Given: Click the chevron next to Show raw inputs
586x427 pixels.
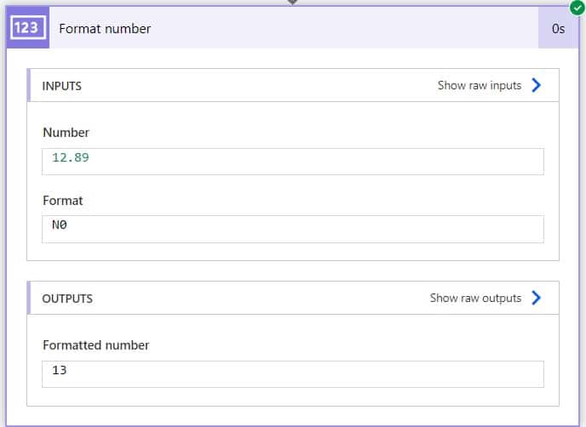Looking at the screenshot, I should [537, 85].
